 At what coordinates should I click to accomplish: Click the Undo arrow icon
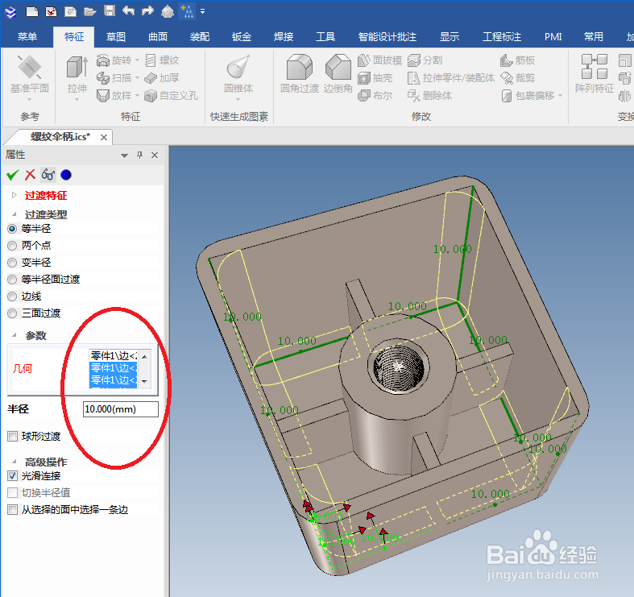pyautogui.click(x=128, y=11)
